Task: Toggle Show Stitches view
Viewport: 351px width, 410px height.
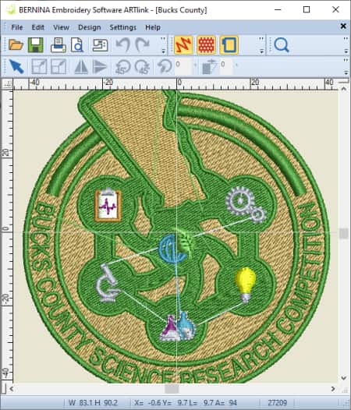Action: [183, 45]
